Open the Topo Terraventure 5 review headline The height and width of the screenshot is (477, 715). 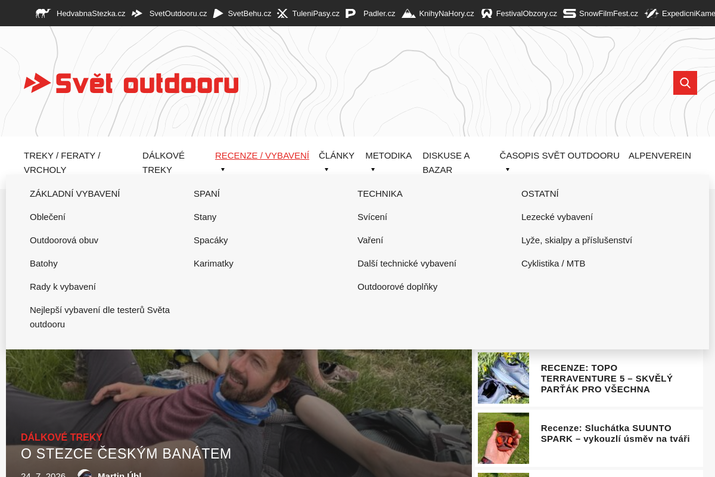click(607, 379)
